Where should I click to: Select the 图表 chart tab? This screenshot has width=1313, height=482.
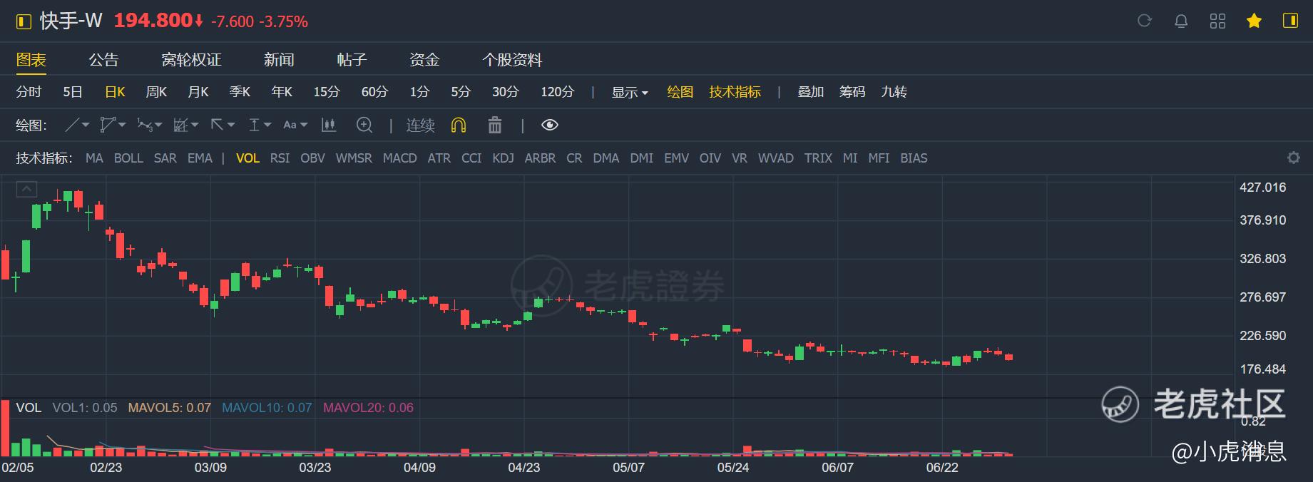[x=31, y=60]
